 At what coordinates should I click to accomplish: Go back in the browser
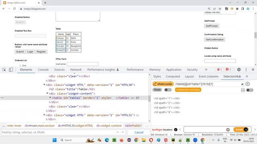point(4,9)
